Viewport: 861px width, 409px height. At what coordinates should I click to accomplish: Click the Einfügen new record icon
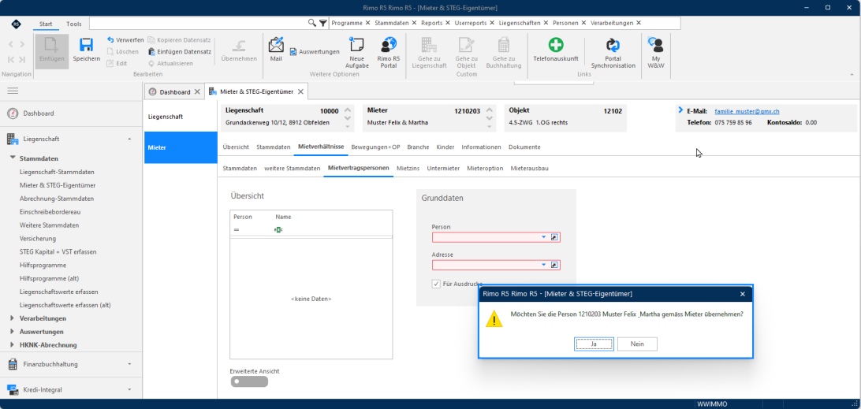[51, 45]
